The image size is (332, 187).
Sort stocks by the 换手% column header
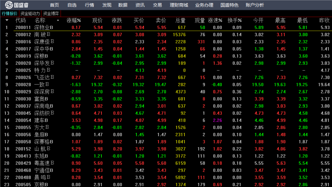tap(235, 21)
